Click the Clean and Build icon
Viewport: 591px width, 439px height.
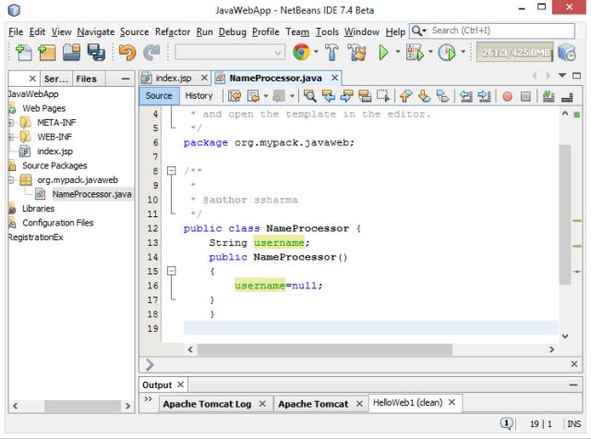click(x=356, y=53)
